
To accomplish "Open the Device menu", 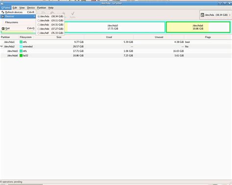I will (x=31, y=8).
